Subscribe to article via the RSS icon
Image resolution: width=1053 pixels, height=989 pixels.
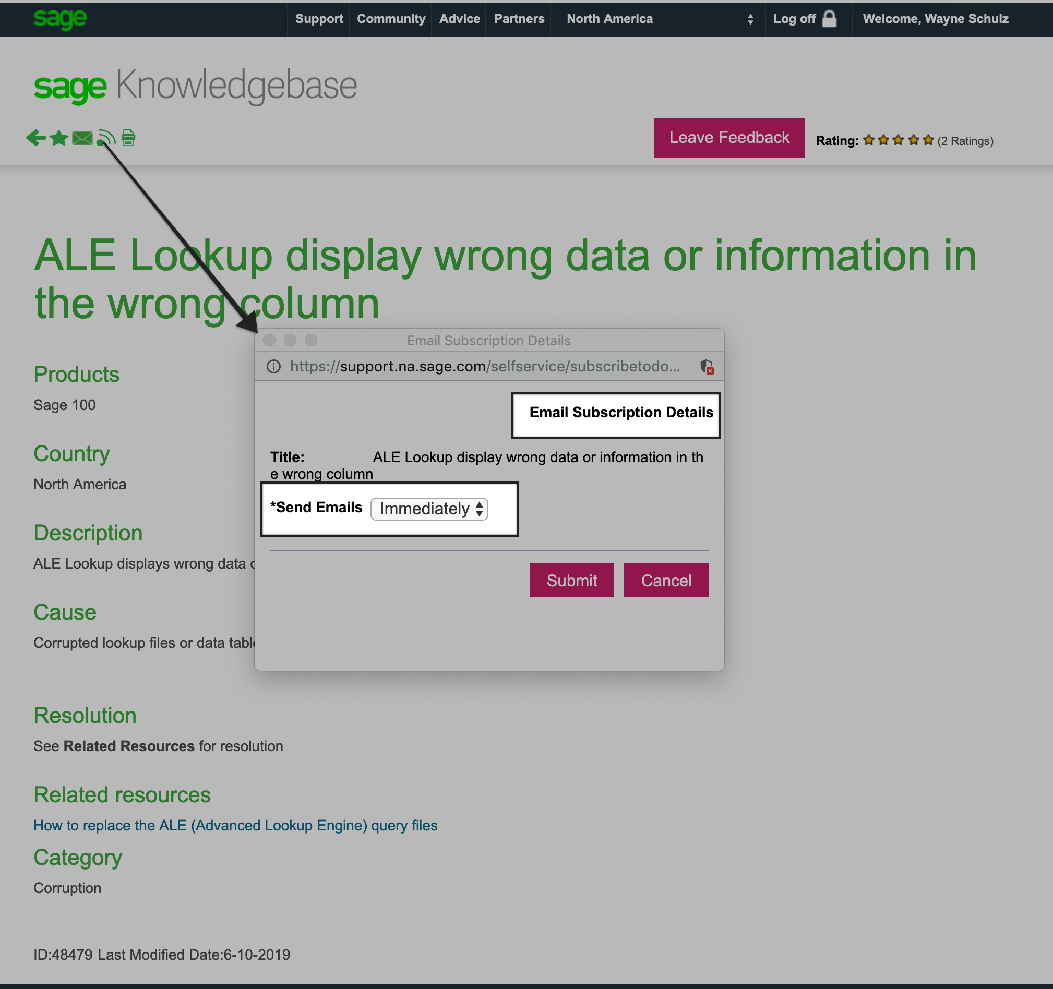[x=106, y=138]
